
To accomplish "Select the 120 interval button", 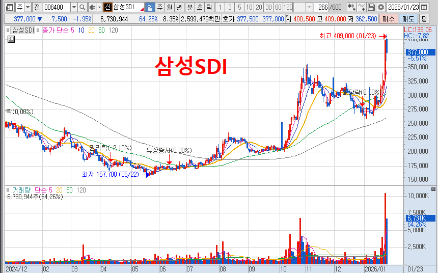I will (x=288, y=7).
